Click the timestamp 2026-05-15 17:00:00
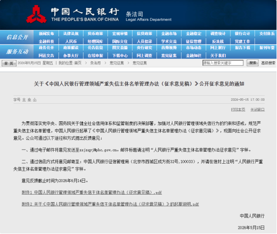 click(x=247, y=100)
